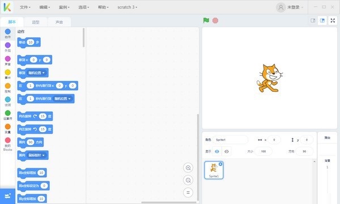The width and height of the screenshot is (340, 204).
Task: Edit the sprite name field Sprite1
Action: coord(230,140)
